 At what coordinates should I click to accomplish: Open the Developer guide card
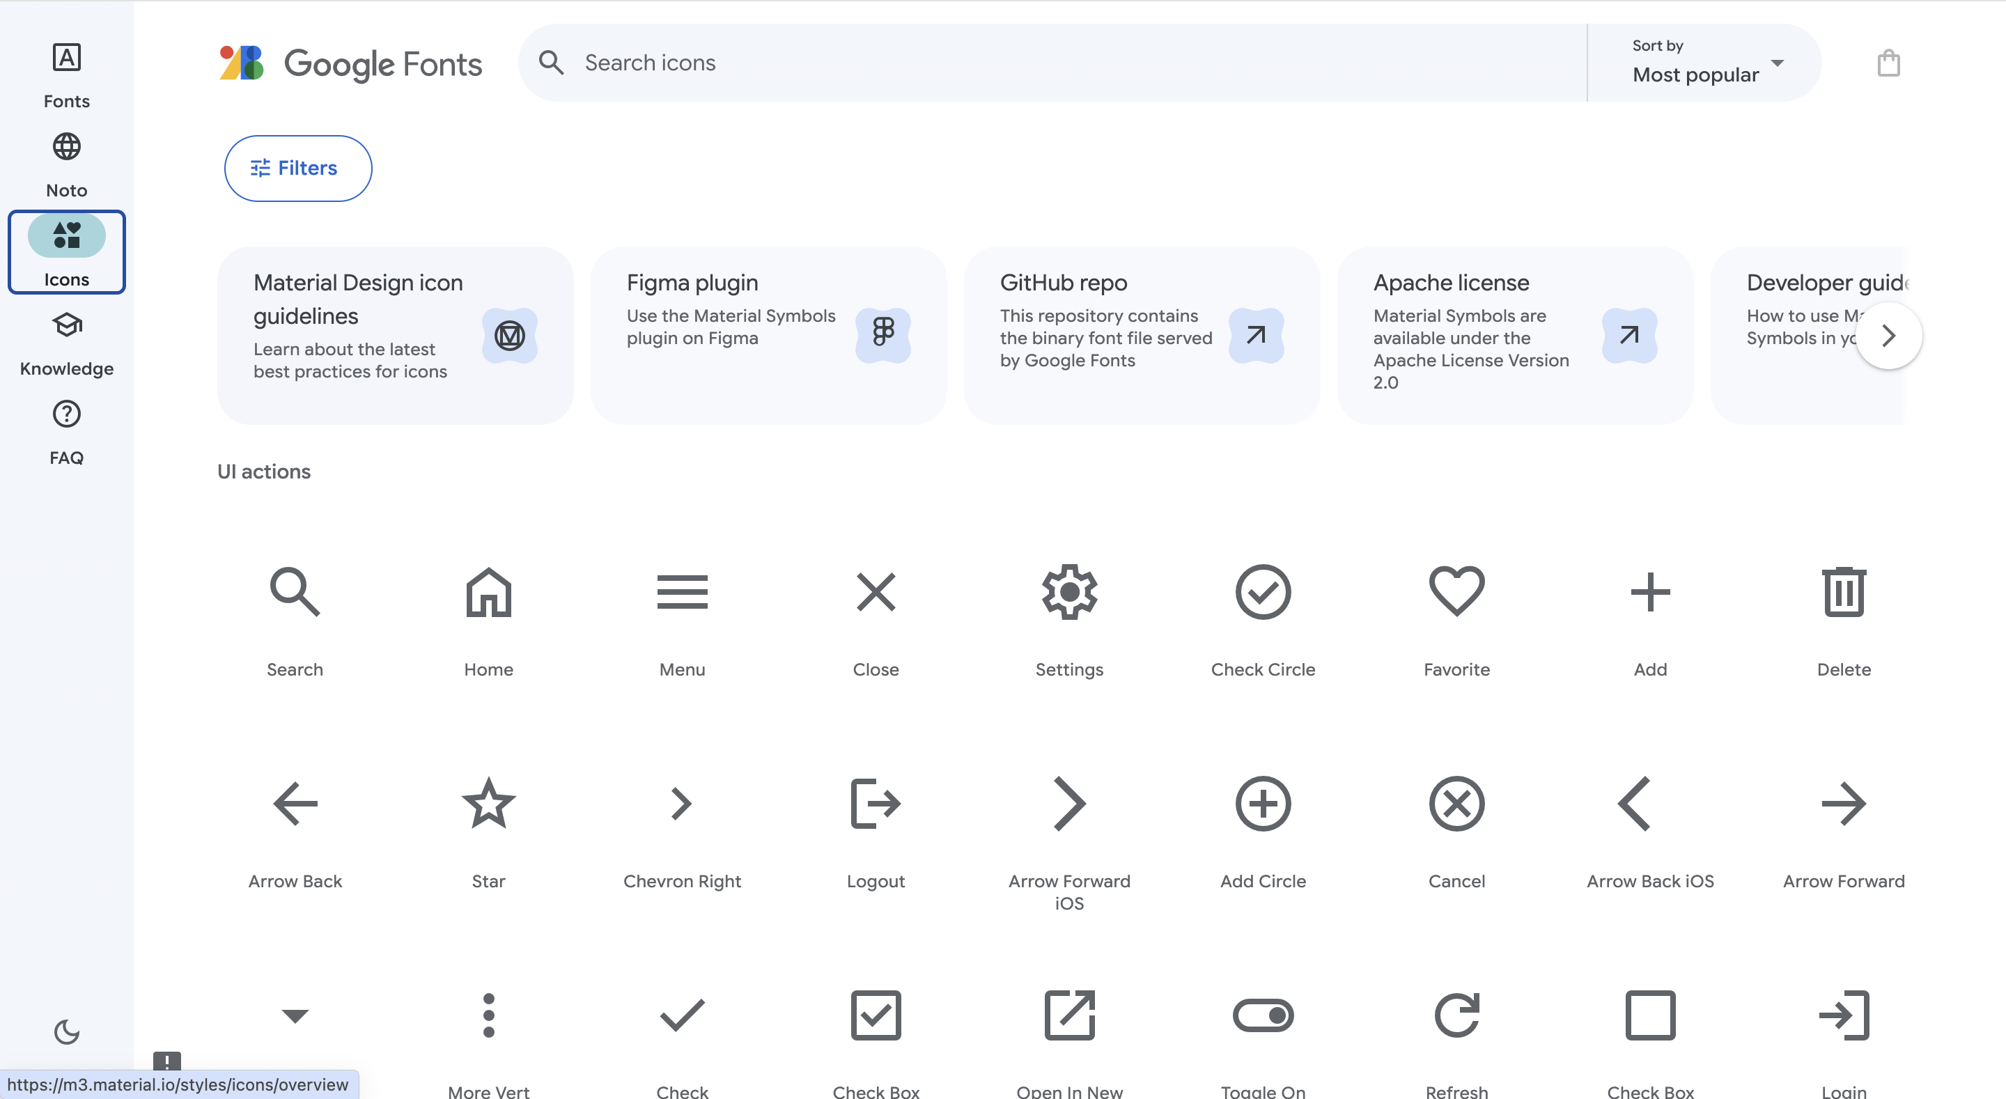(x=1807, y=336)
